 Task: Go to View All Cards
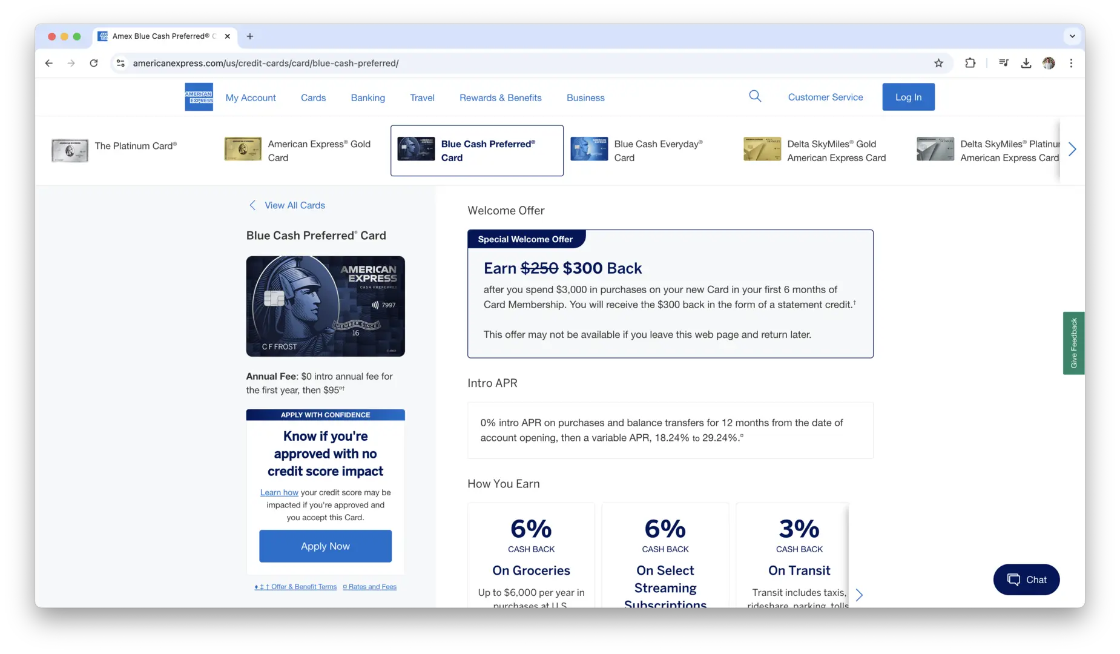pyautogui.click(x=288, y=205)
